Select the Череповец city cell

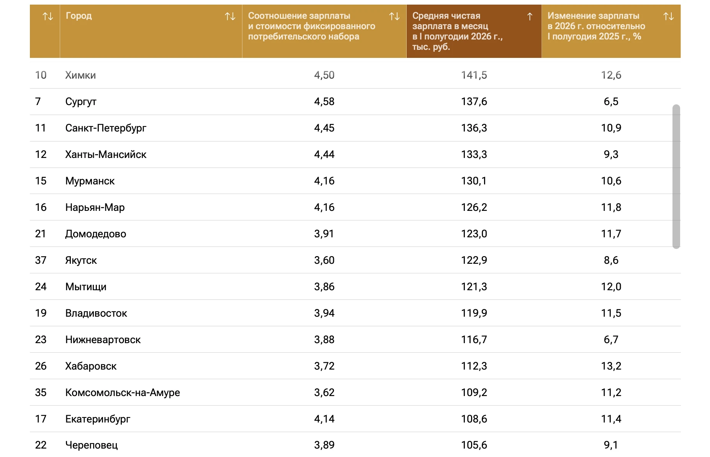coord(92,445)
